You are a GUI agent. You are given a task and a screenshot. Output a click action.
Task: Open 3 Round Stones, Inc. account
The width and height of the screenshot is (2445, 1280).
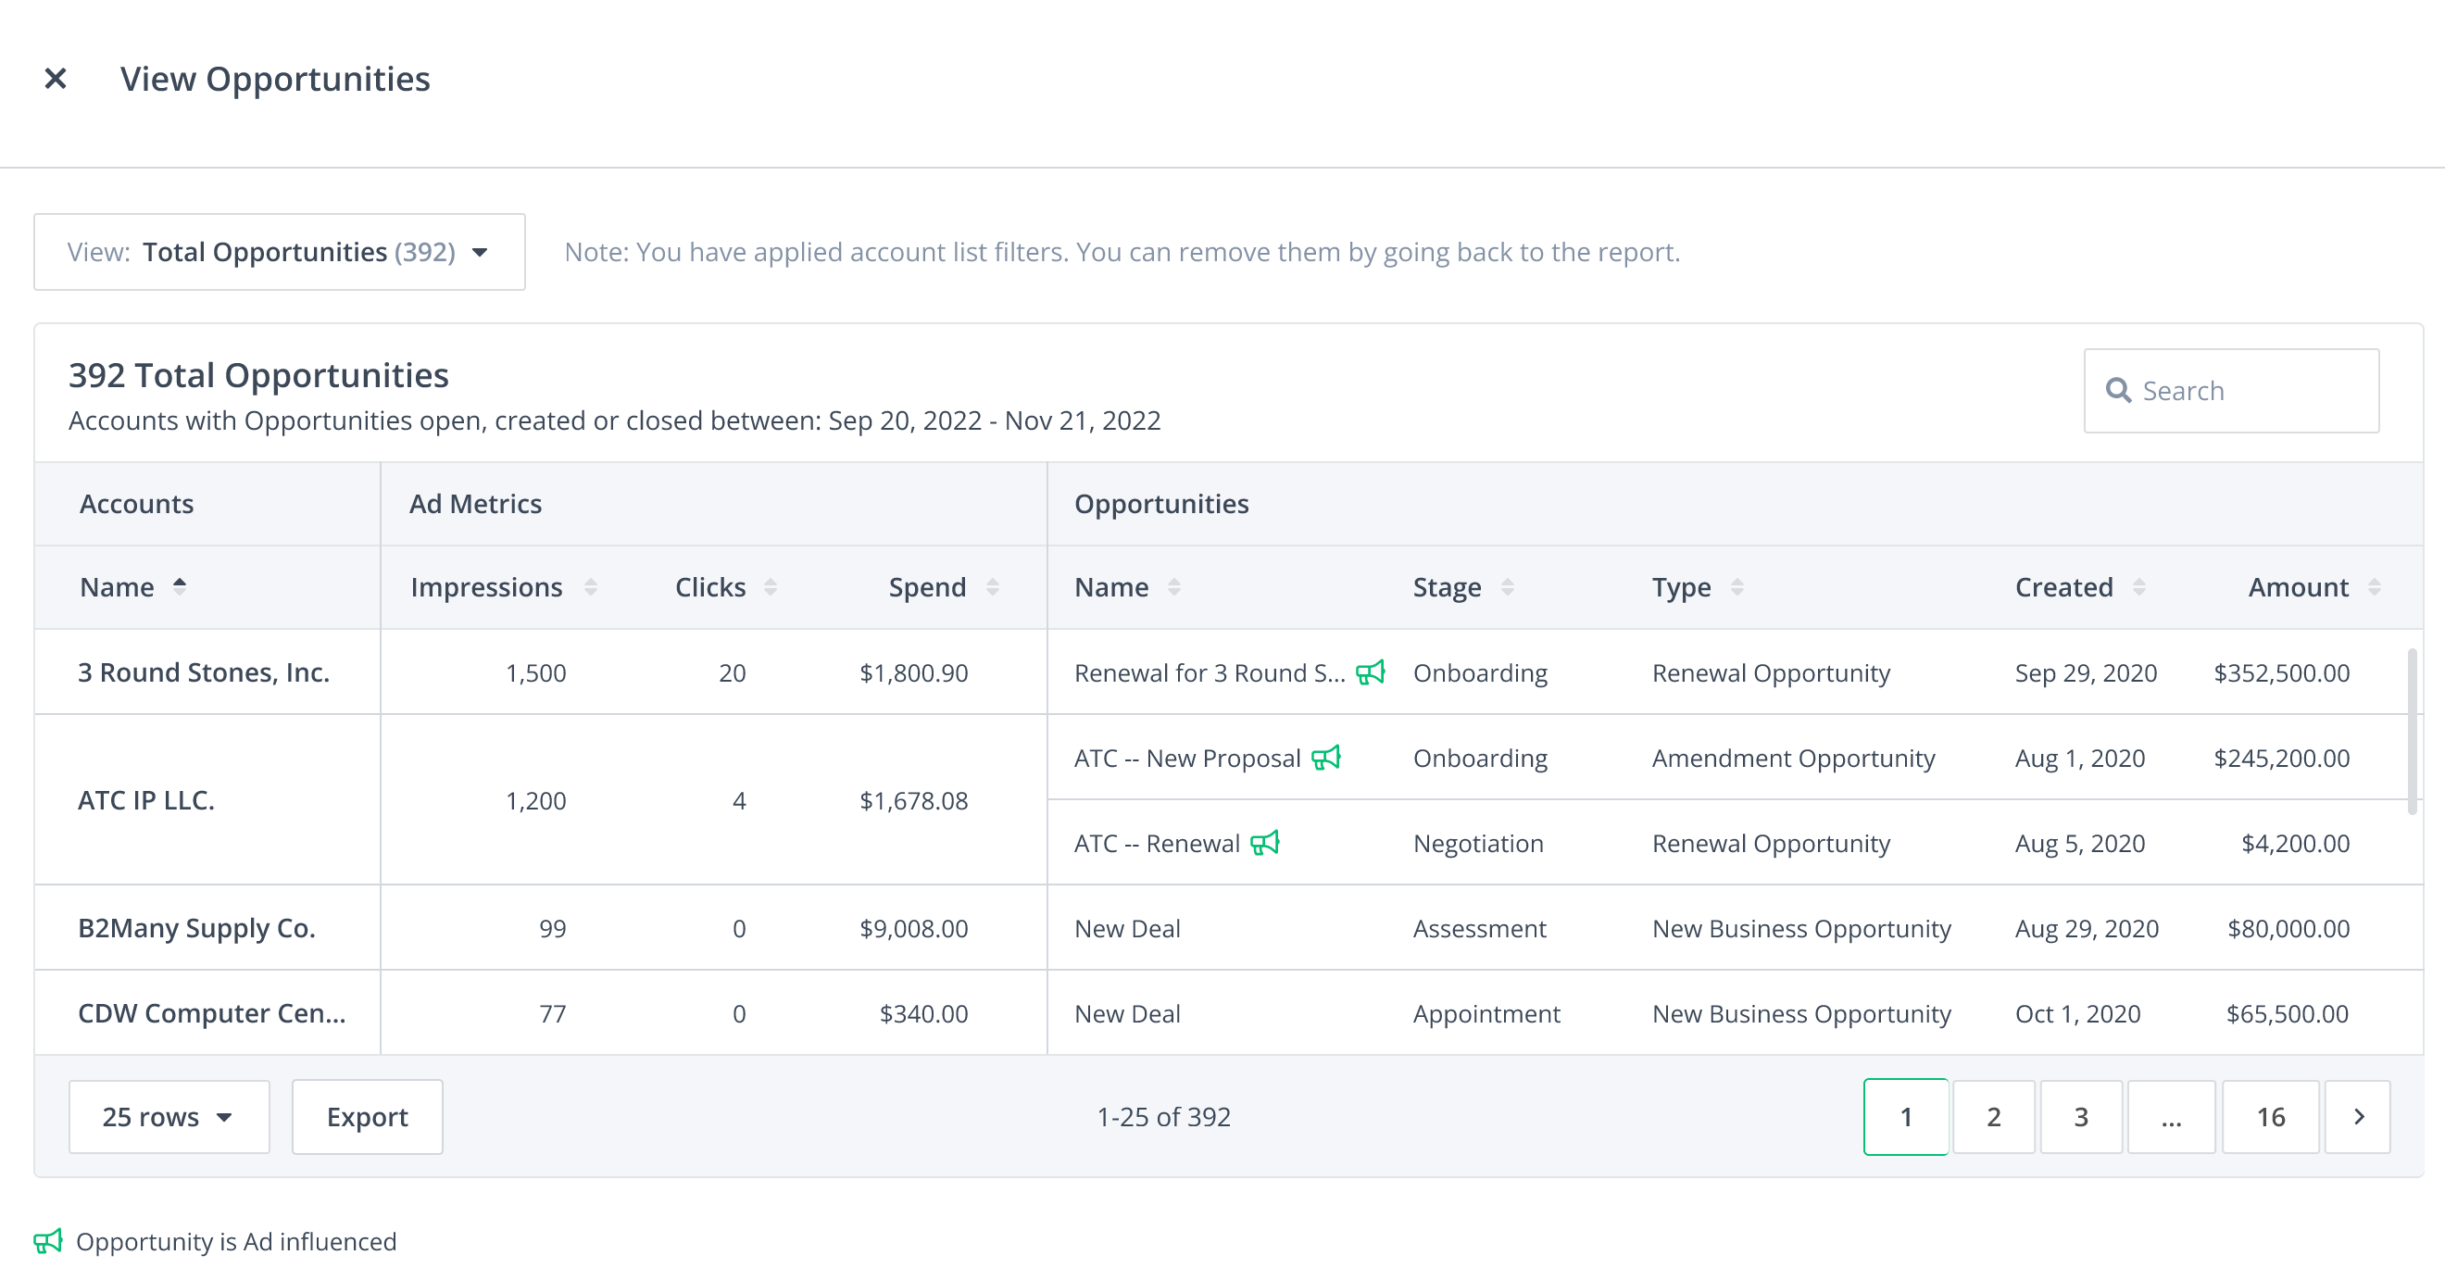(203, 672)
